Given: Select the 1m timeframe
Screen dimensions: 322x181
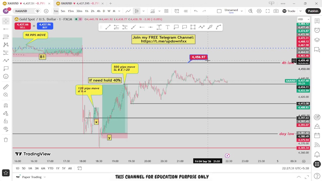Looking at the screenshot, I should pyautogui.click(x=56, y=11).
